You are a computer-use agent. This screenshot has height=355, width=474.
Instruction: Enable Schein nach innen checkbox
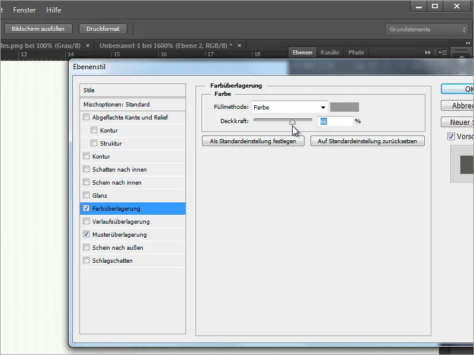pos(86,182)
